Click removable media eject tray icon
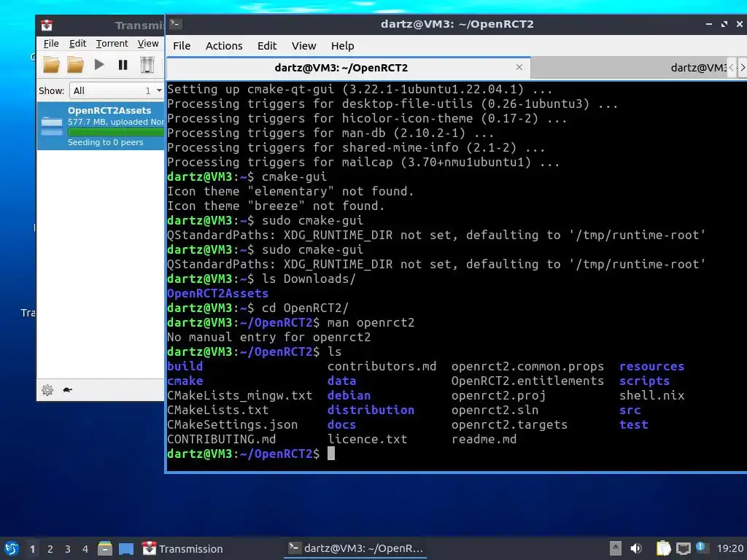747x560 pixels. click(x=616, y=548)
